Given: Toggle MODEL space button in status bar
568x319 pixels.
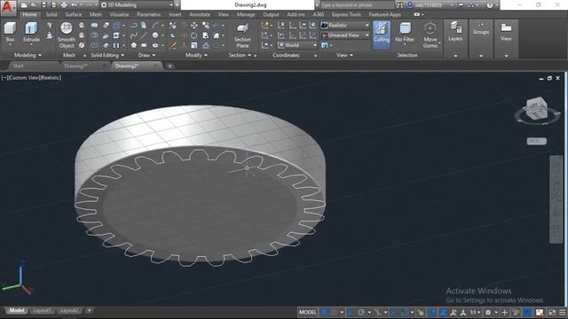Looking at the screenshot, I should [x=308, y=312].
